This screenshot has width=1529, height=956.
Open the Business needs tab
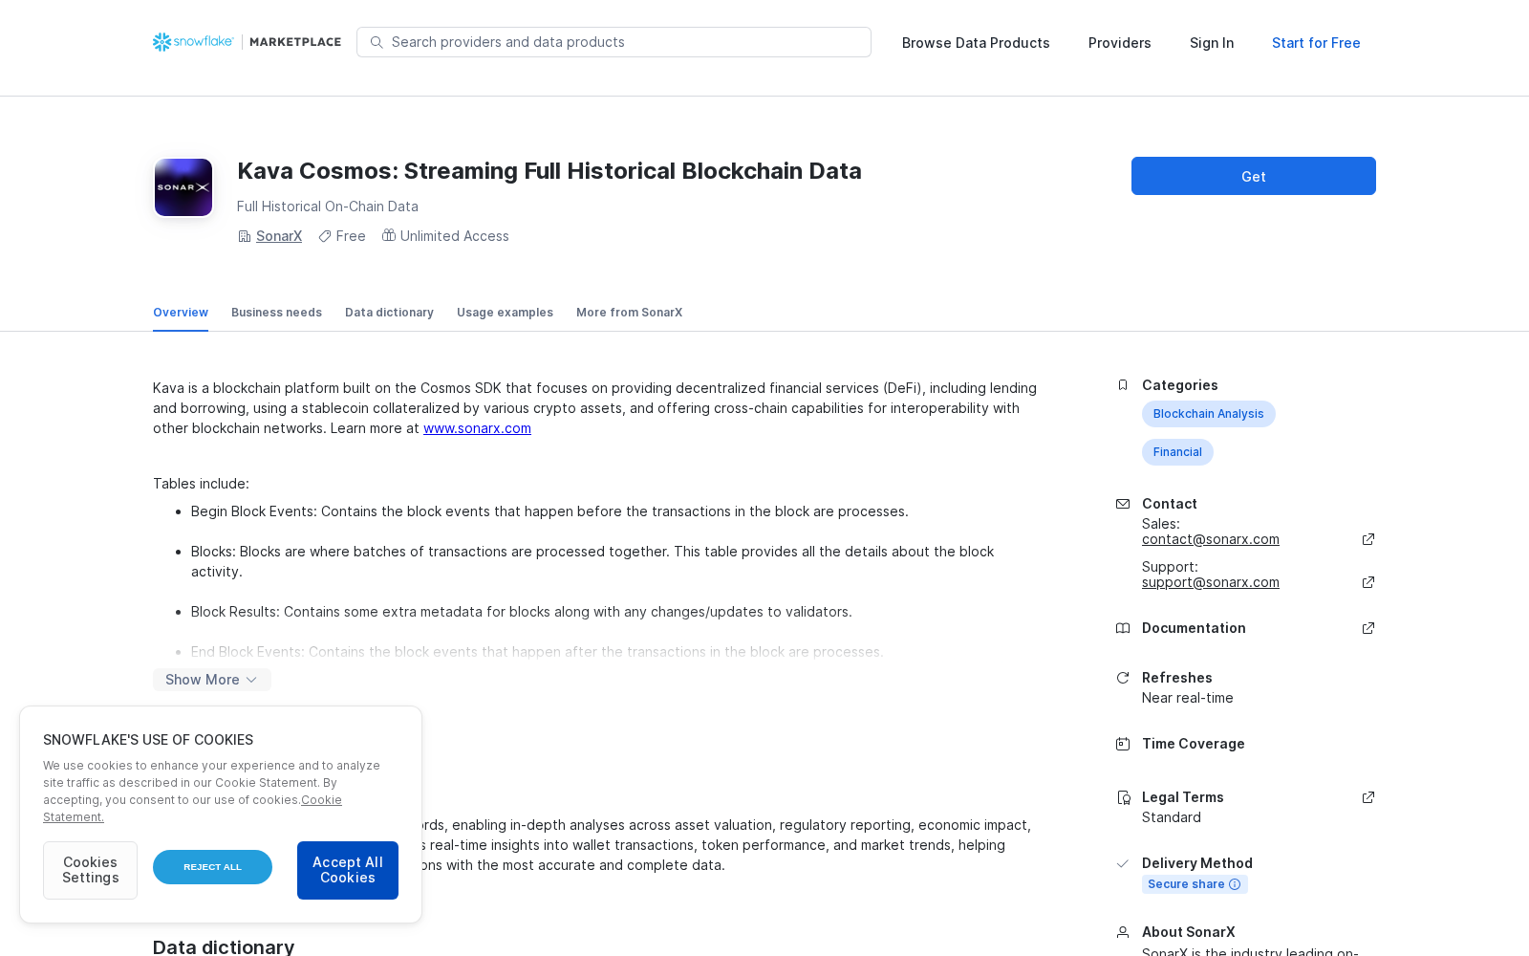(276, 313)
